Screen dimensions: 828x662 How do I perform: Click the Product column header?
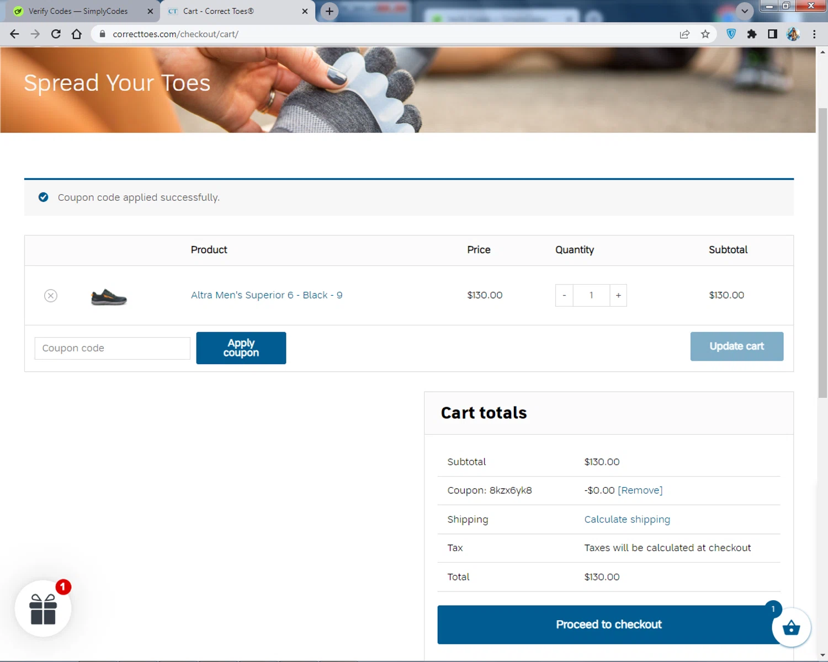[x=209, y=250]
